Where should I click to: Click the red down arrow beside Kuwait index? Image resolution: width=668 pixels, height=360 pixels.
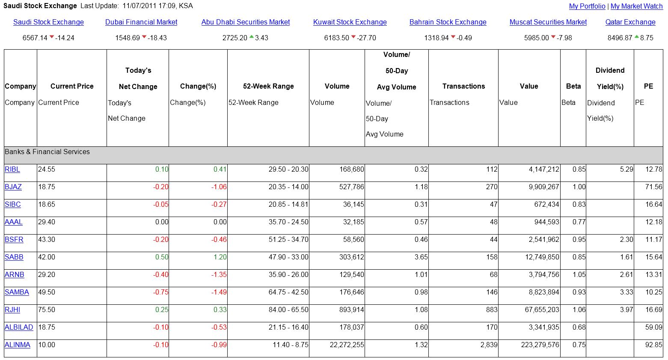coord(353,37)
